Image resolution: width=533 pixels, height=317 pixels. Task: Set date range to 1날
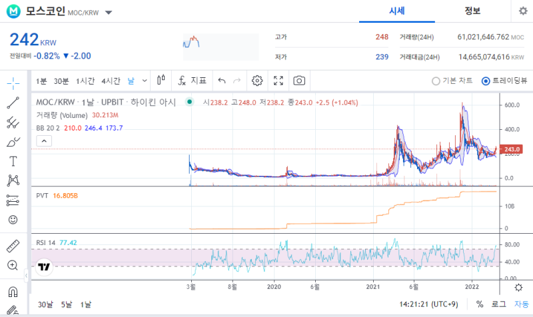(x=86, y=304)
